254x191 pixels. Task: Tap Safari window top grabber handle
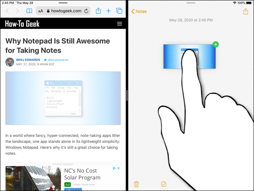[x=63, y=3]
